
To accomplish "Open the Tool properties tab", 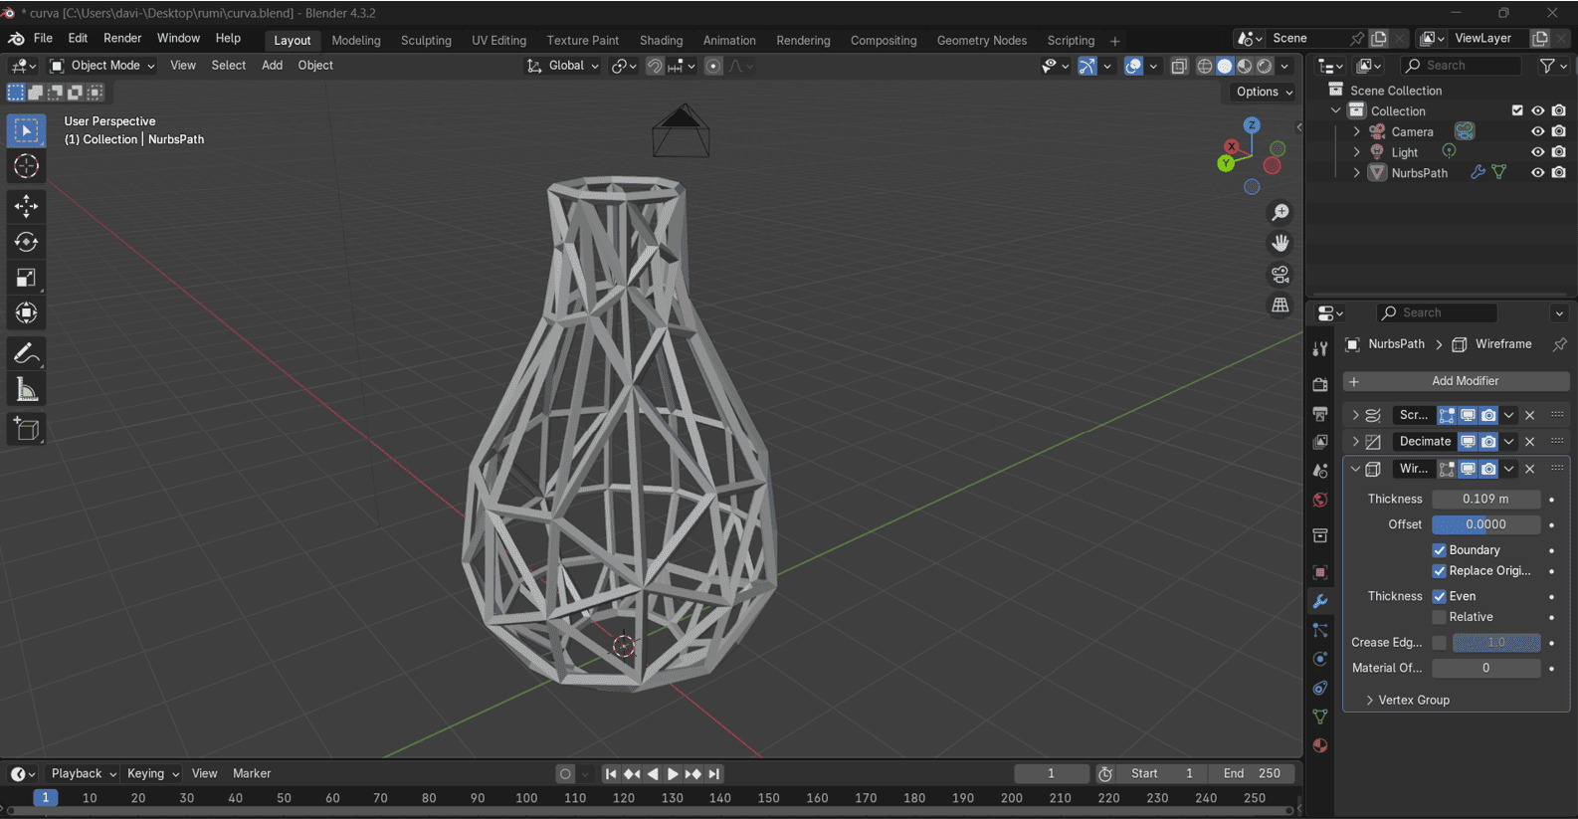I will (x=1320, y=349).
